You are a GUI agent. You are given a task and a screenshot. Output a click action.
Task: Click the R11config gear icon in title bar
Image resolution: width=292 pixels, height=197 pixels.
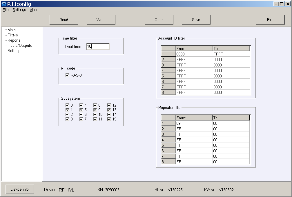4,4
